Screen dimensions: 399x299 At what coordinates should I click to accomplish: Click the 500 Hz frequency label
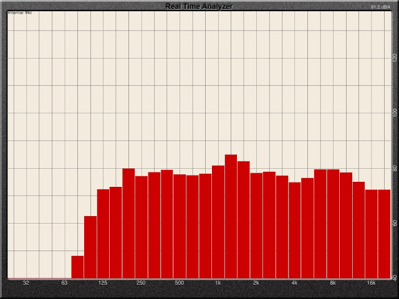[x=180, y=283]
